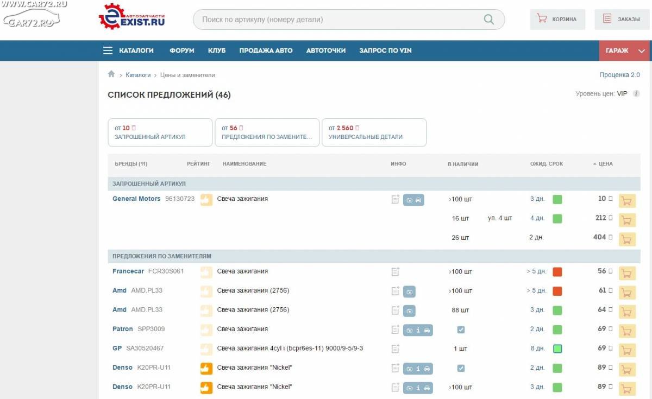This screenshot has width=652, height=399.
Task: Click the search magnifier icon
Action: (x=488, y=20)
